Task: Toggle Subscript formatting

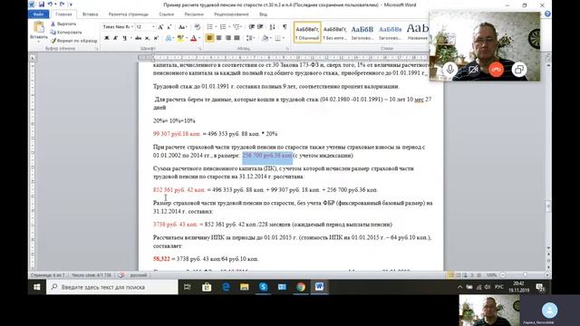Action: point(147,38)
